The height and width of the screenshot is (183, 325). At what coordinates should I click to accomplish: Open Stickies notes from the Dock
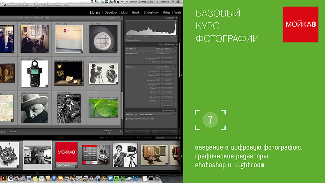tap(35, 178)
